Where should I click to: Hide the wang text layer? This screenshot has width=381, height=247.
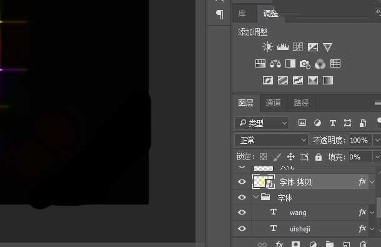click(x=242, y=212)
